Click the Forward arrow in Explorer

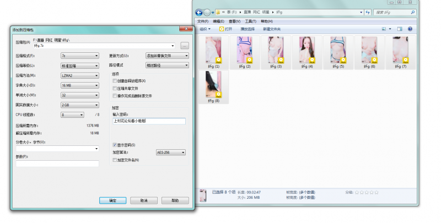[x=207, y=12]
